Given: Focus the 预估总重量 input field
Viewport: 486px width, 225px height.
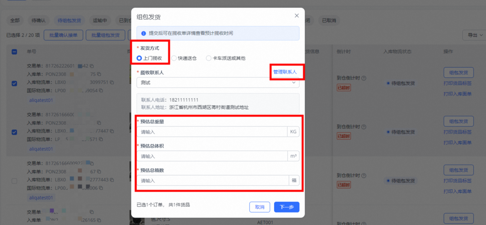Looking at the screenshot, I should click(212, 132).
